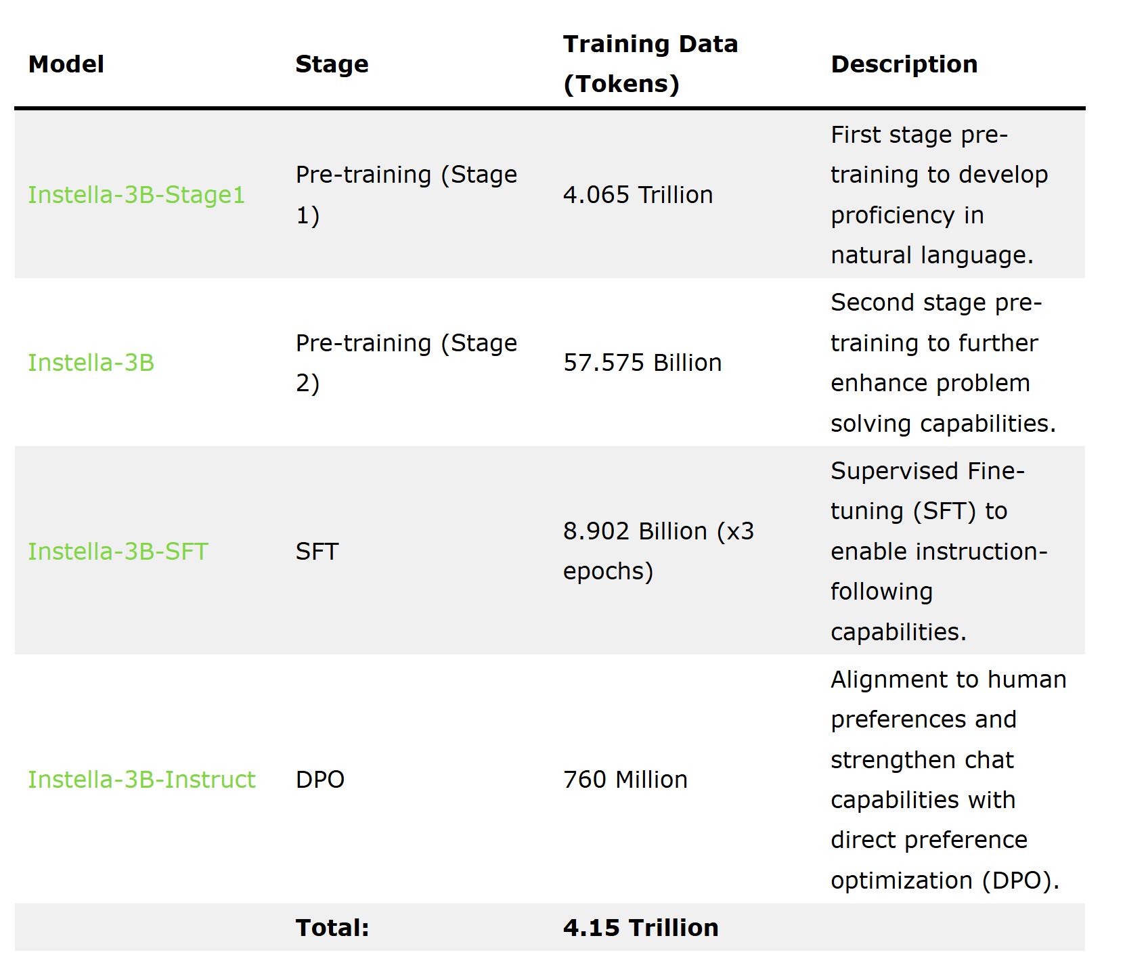Click the 4.065 Trillion value

click(638, 195)
